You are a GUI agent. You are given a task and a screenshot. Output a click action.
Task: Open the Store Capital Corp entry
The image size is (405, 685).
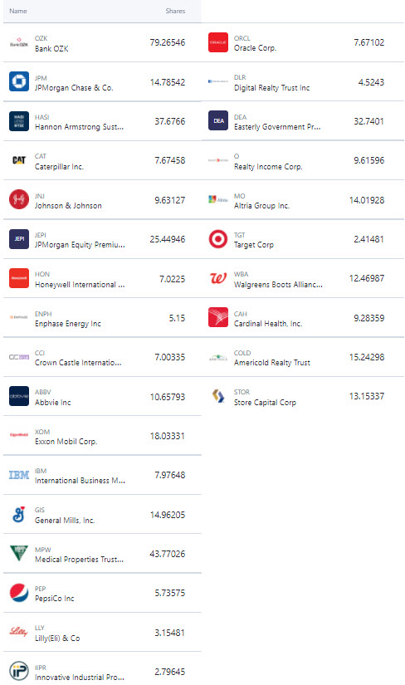click(x=265, y=403)
